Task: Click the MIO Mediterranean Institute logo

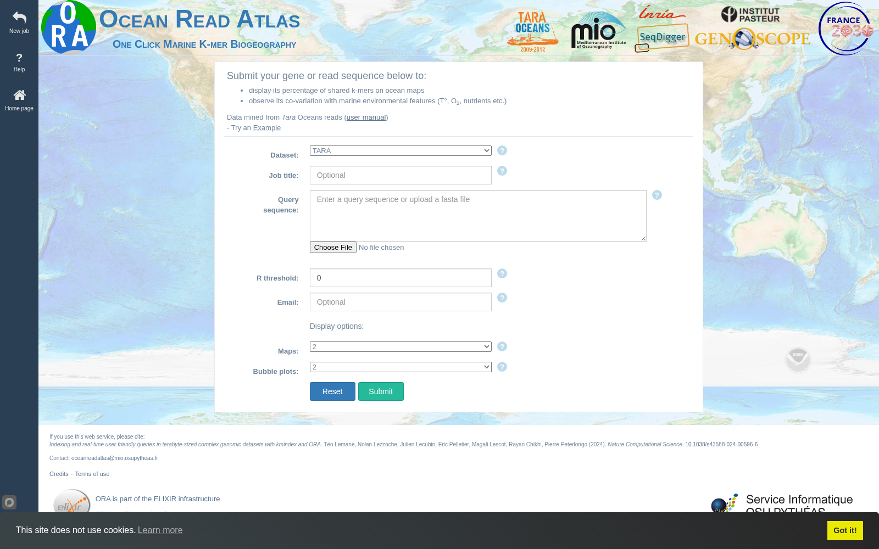Action: (598, 30)
